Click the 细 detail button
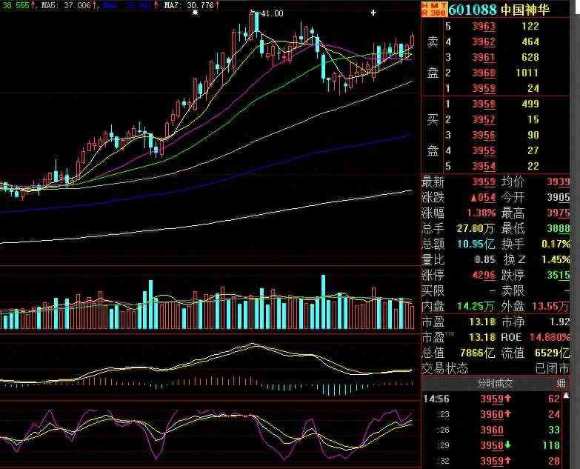This screenshot has height=469, width=580. coord(561,383)
